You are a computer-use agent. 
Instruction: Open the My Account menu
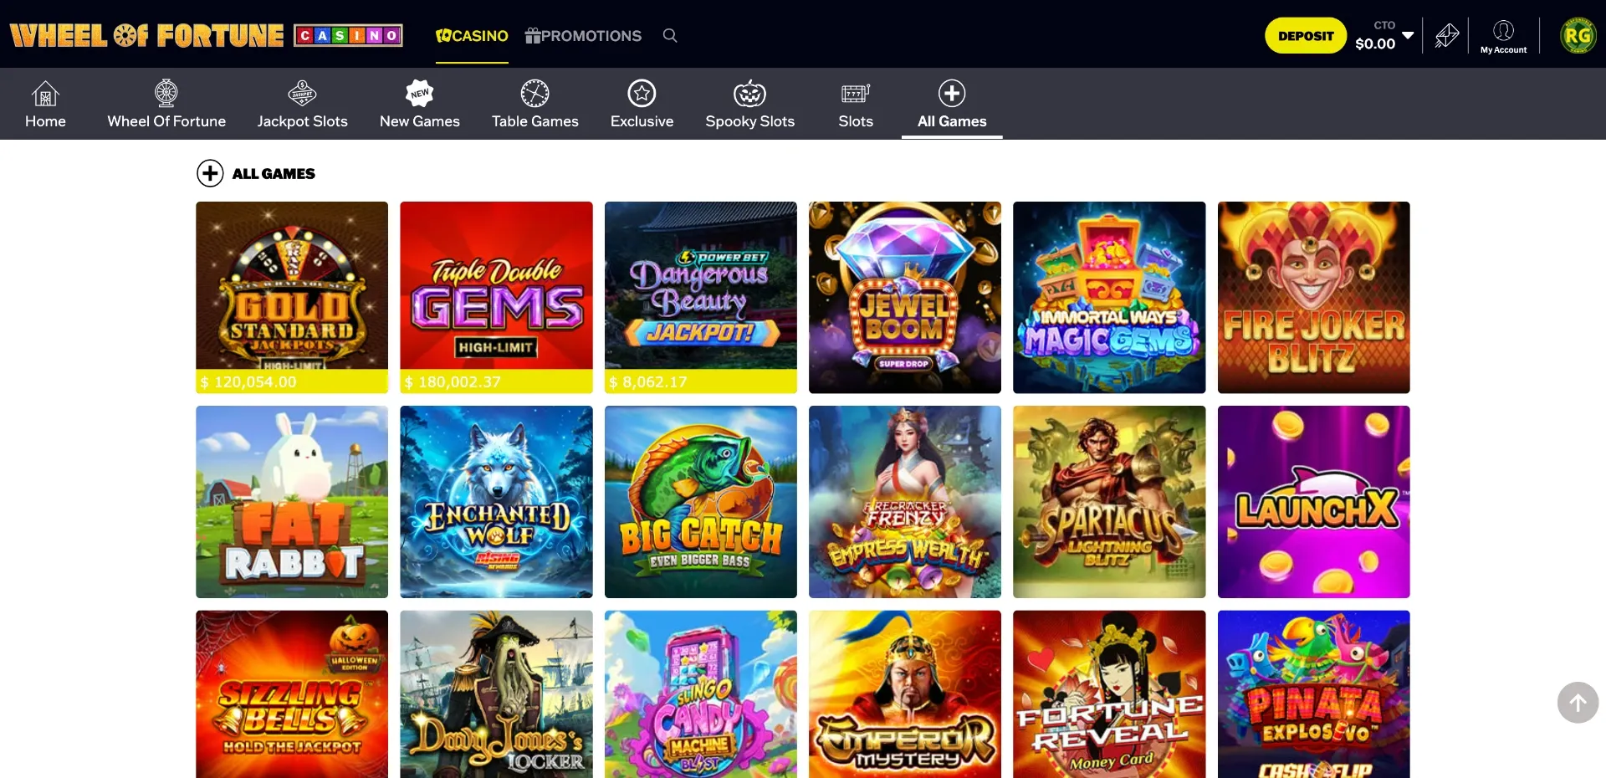point(1503,35)
